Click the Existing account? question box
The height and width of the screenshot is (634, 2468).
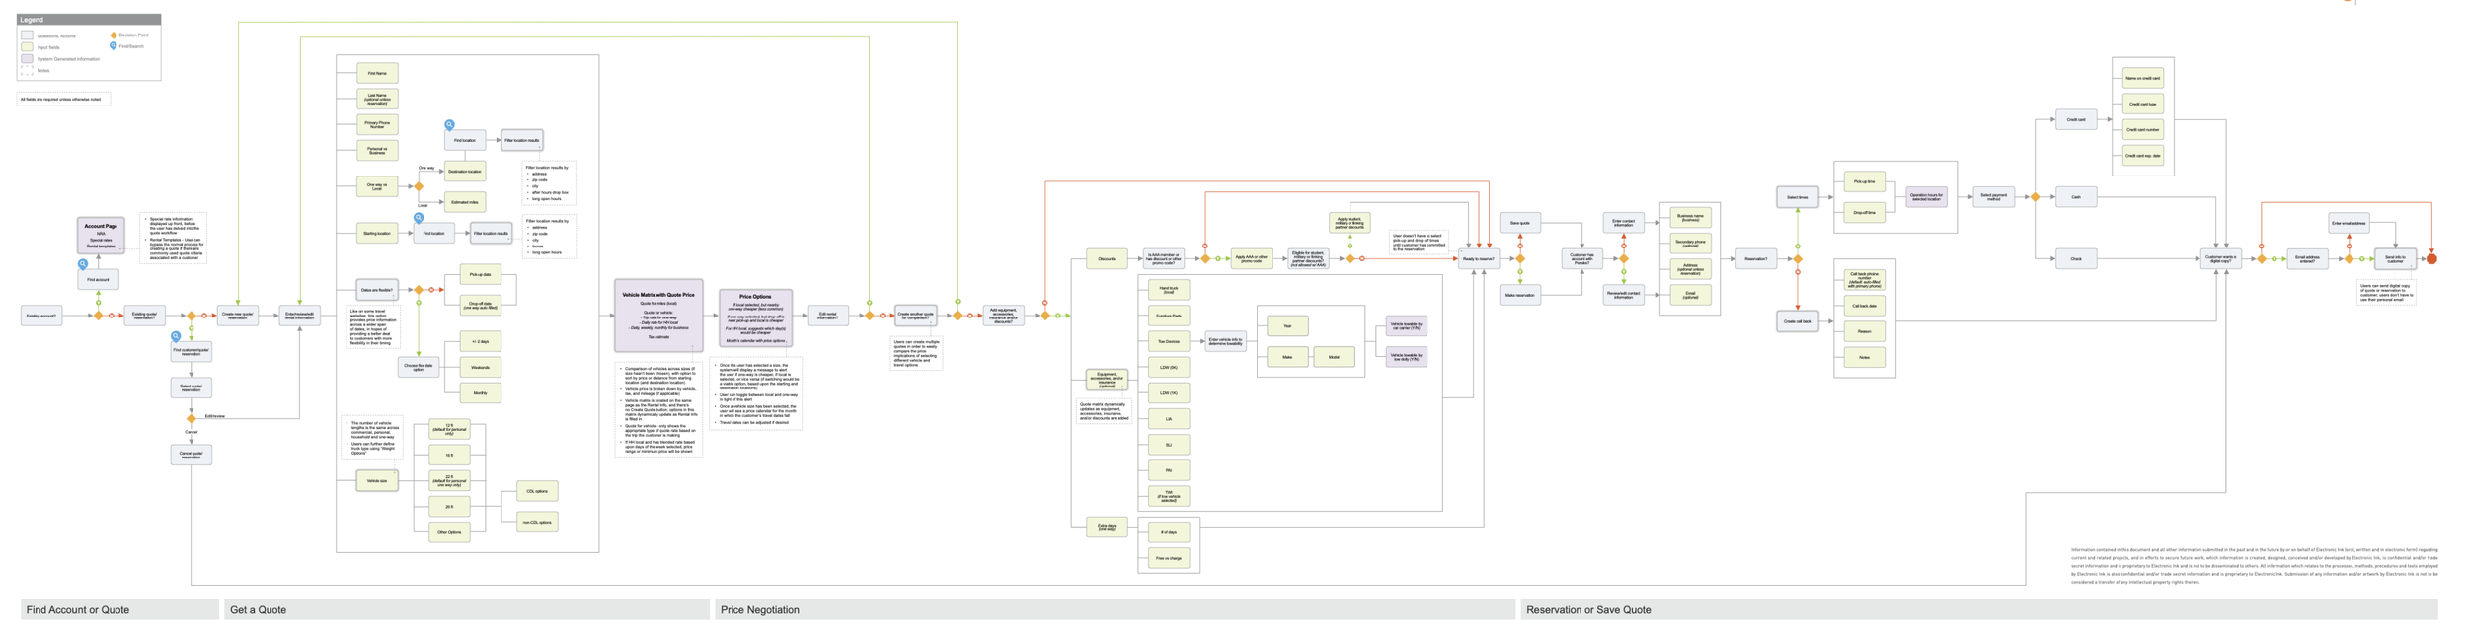pos(41,316)
